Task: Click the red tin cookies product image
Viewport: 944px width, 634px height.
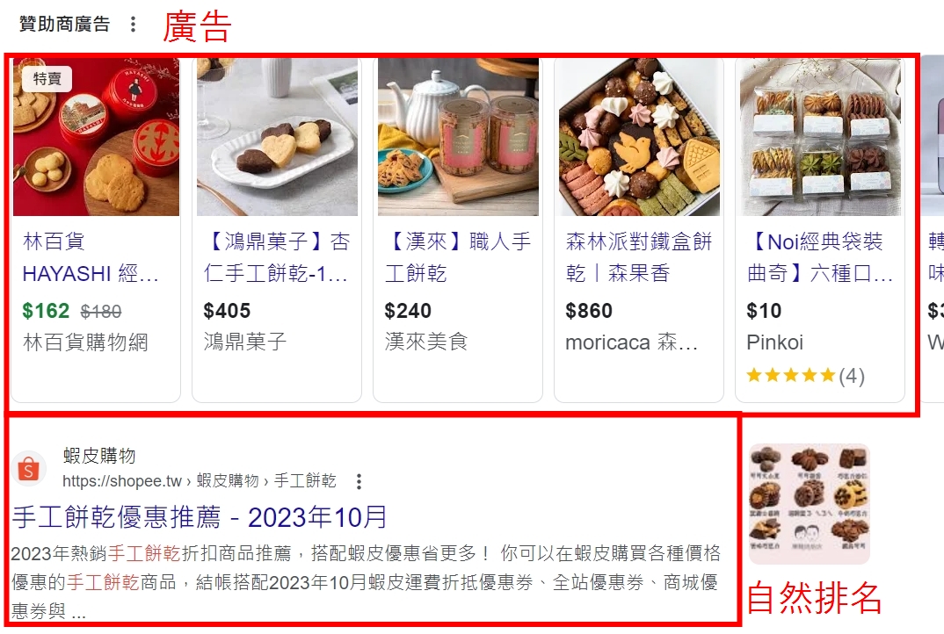Action: coord(97,137)
